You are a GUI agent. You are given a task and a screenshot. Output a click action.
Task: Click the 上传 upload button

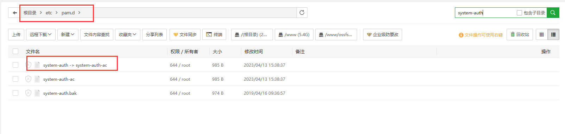(16, 34)
